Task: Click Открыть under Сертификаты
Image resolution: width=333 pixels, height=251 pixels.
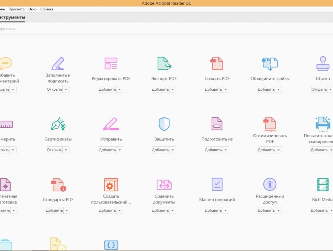Action: point(55,150)
